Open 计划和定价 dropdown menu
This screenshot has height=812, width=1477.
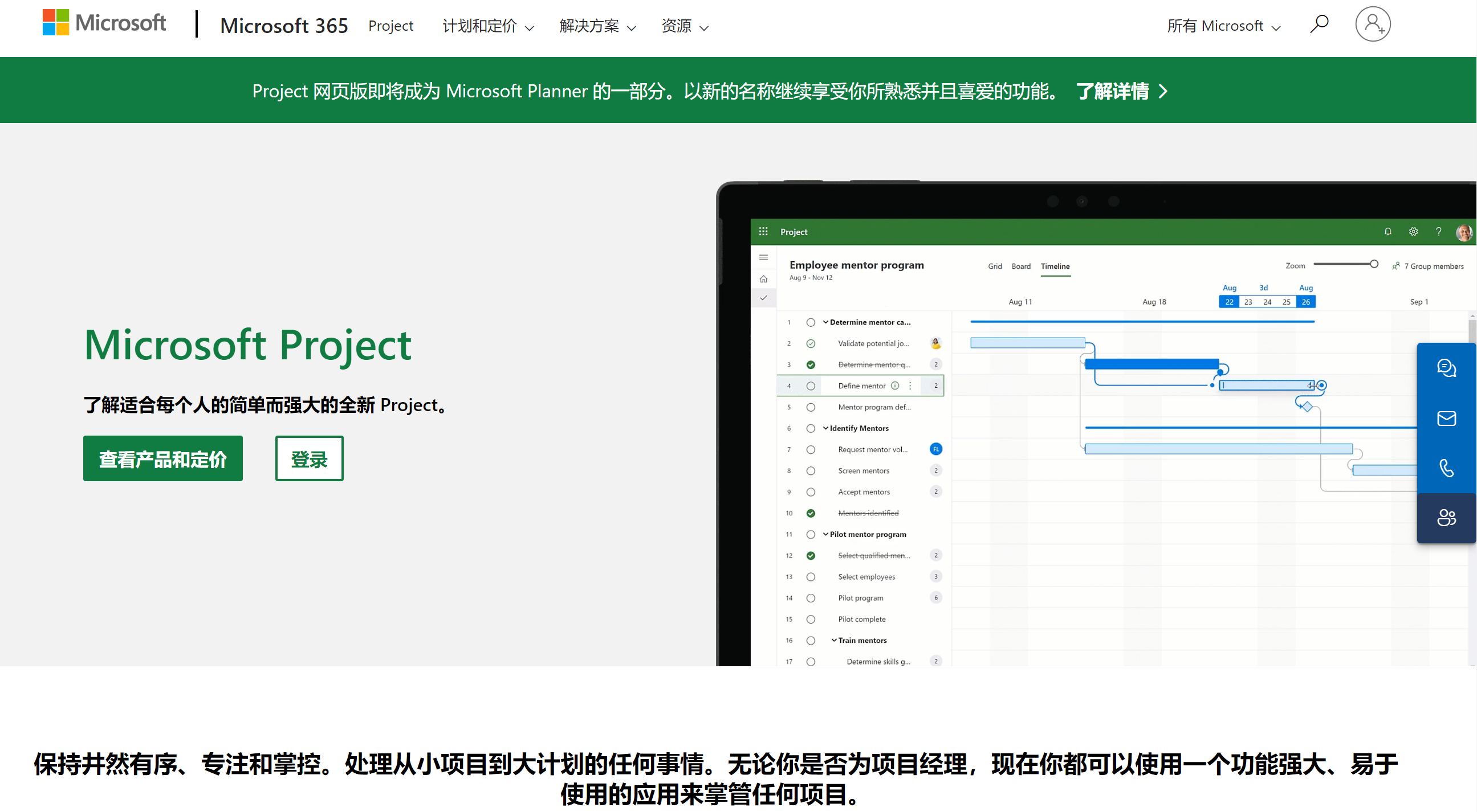pos(486,25)
